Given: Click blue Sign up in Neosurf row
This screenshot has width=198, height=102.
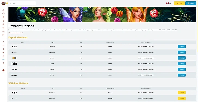Looking at the screenshot, I should tap(182, 75).
